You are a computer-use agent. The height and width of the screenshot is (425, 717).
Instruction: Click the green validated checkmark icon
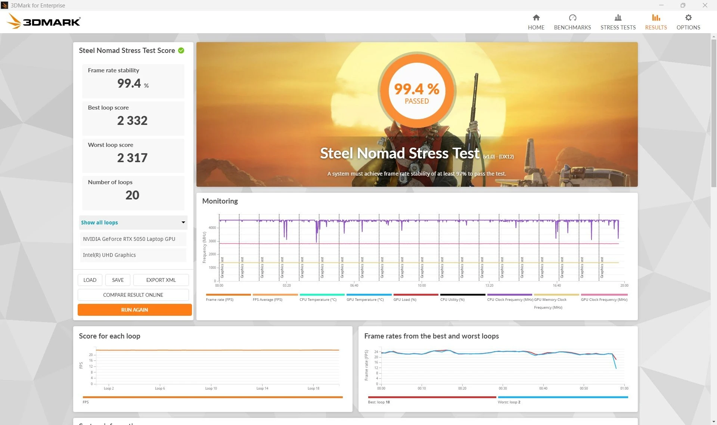[x=181, y=50]
